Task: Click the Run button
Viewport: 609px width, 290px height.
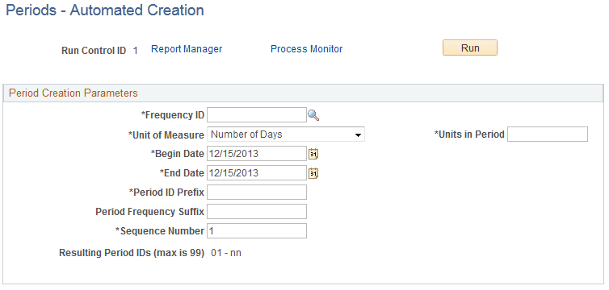Action: coord(470,48)
